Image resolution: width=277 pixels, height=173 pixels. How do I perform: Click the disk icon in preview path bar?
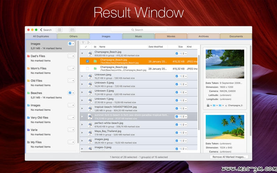pos(208,106)
